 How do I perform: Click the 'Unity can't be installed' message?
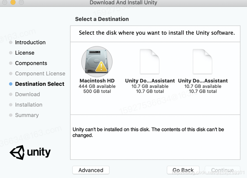(148, 132)
